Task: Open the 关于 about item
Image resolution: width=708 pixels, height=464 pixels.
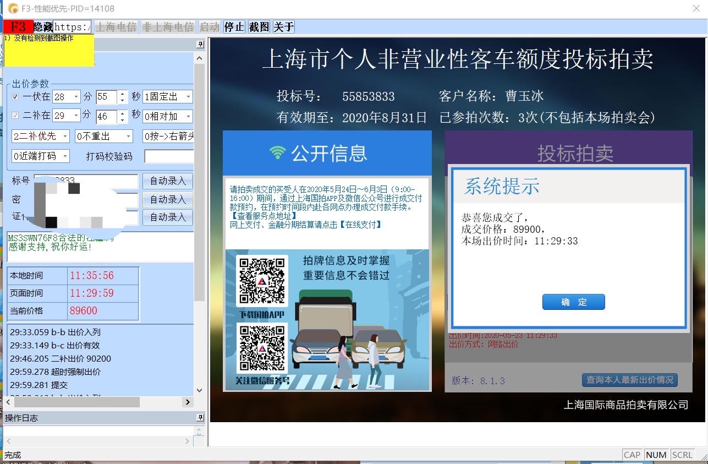Action: 284,26
